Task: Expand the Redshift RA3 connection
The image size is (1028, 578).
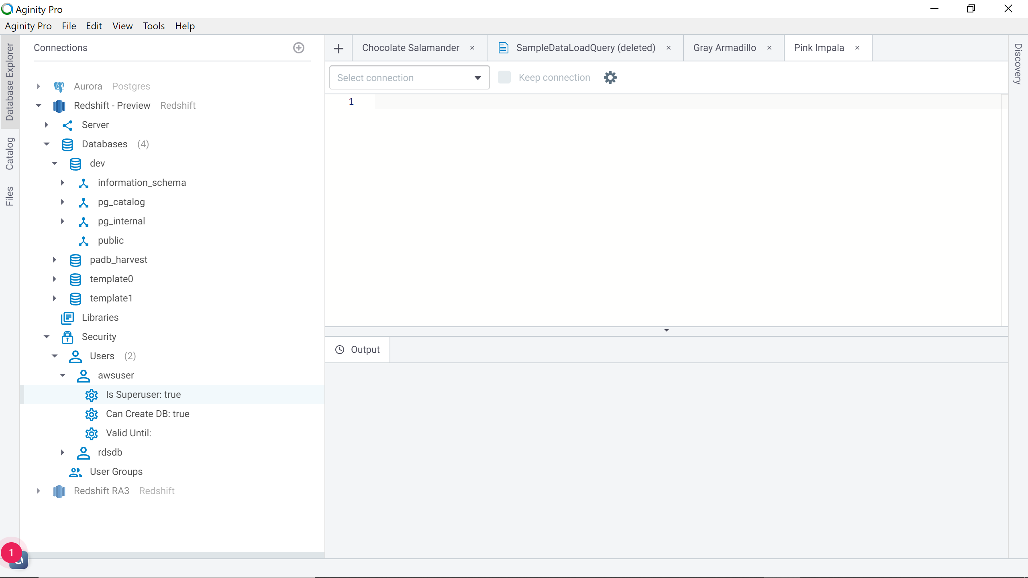Action: point(38,491)
